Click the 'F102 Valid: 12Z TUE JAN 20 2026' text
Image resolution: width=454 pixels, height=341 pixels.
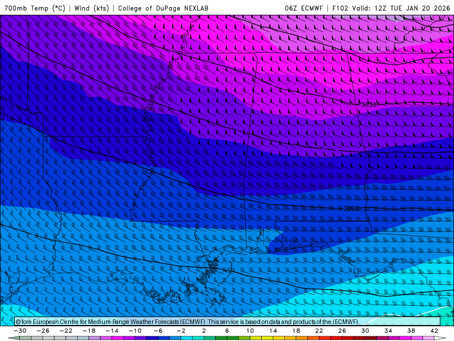(391, 8)
